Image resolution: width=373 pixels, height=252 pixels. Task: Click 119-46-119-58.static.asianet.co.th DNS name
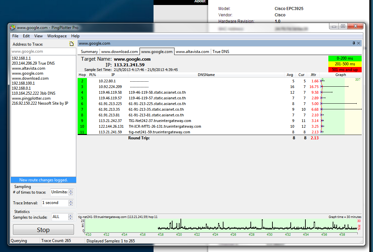tap(157, 92)
